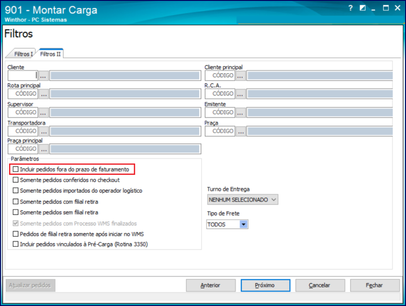Click the Parâmetros group label

tap(25, 158)
